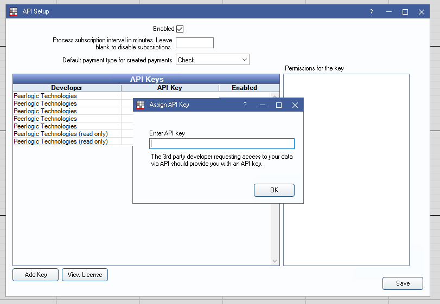Viewport: 440px width, 304px height.
Task: Select the fourth Peerlogic Technologies row
Action: 67,119
